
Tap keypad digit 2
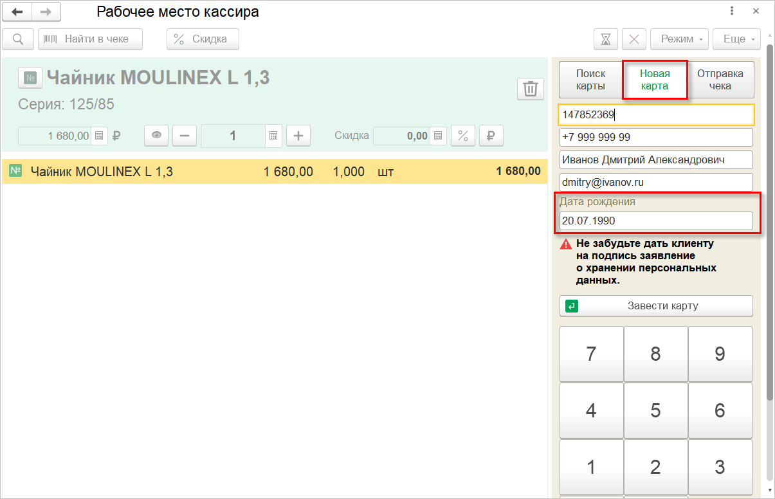point(655,467)
